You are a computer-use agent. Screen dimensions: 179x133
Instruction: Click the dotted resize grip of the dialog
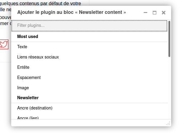[168, 123]
